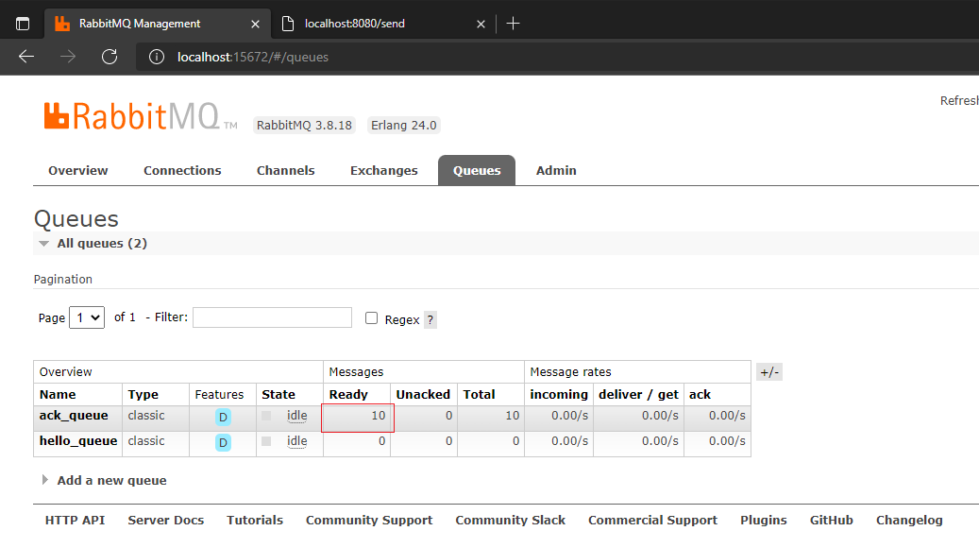The image size is (979, 548).
Task: Sort the table by the Total column
Action: click(x=479, y=395)
